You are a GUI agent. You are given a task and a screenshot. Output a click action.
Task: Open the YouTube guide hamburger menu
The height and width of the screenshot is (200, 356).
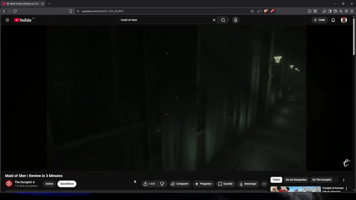coord(8,20)
